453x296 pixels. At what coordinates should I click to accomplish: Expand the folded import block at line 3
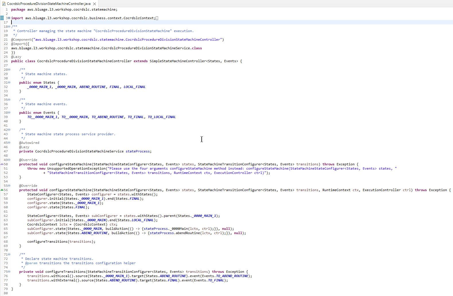[9, 18]
